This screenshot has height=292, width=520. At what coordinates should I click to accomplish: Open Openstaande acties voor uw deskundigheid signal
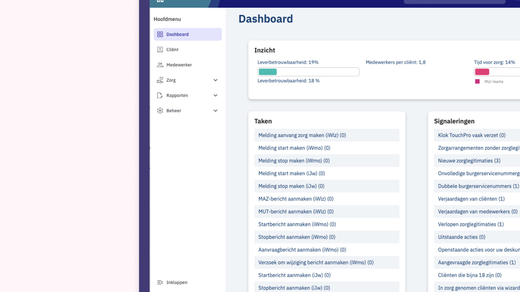tap(477, 250)
